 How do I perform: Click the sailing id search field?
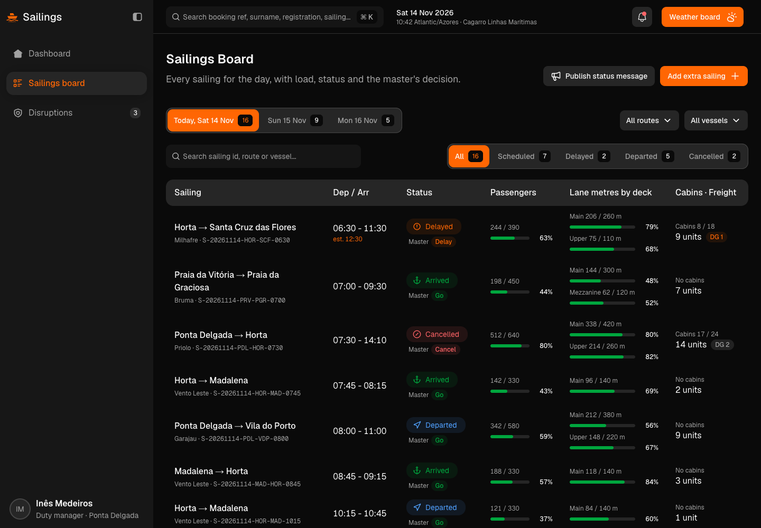coord(263,156)
